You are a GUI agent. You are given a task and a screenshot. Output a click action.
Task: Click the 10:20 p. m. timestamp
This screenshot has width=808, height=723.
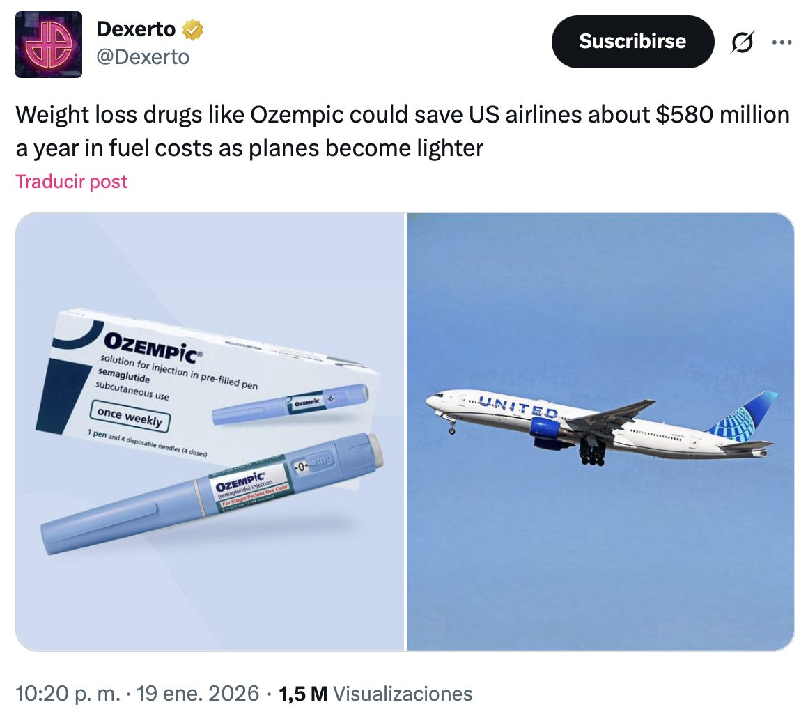click(68, 694)
